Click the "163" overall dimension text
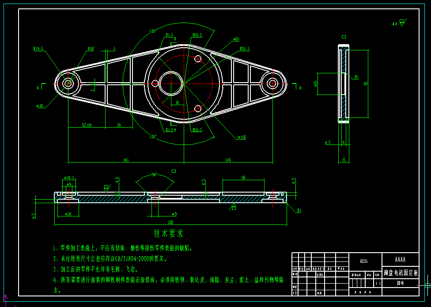The height and width of the screenshot is (307, 431). (126, 160)
